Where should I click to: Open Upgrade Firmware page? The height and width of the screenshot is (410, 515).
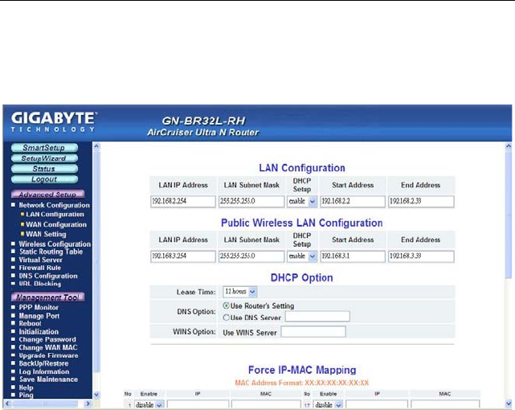(48, 355)
